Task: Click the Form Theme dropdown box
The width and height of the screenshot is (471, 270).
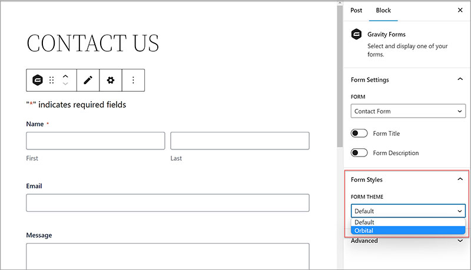Action: 408,211
